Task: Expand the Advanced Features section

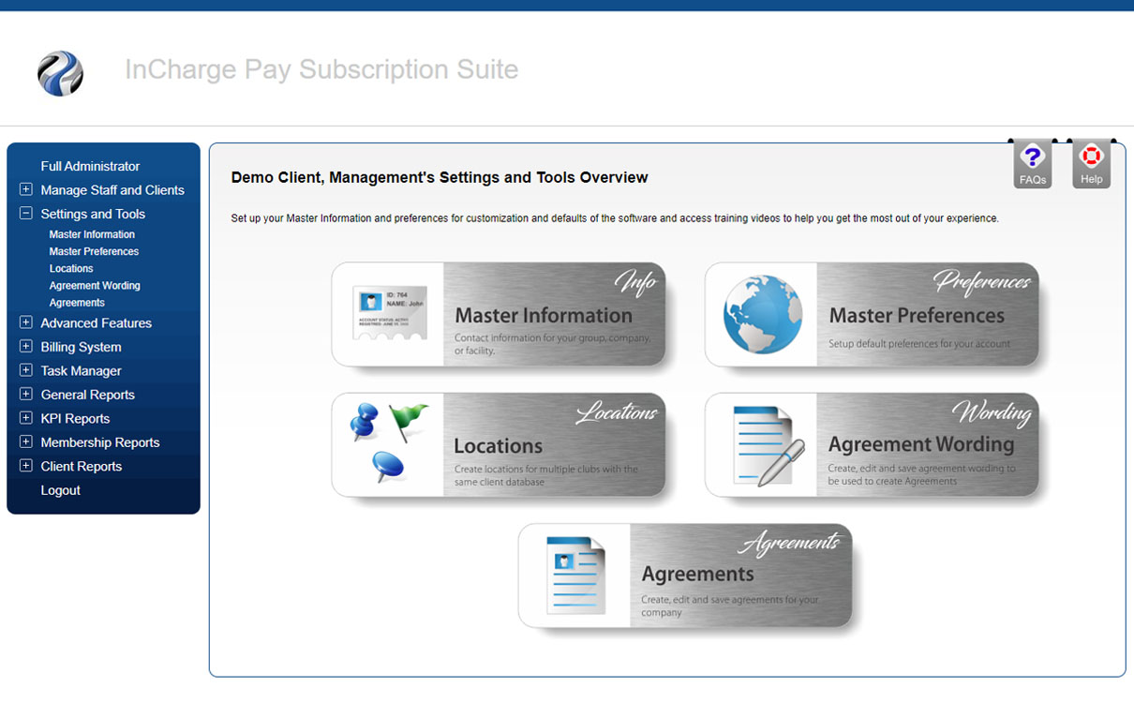Action: click(25, 322)
